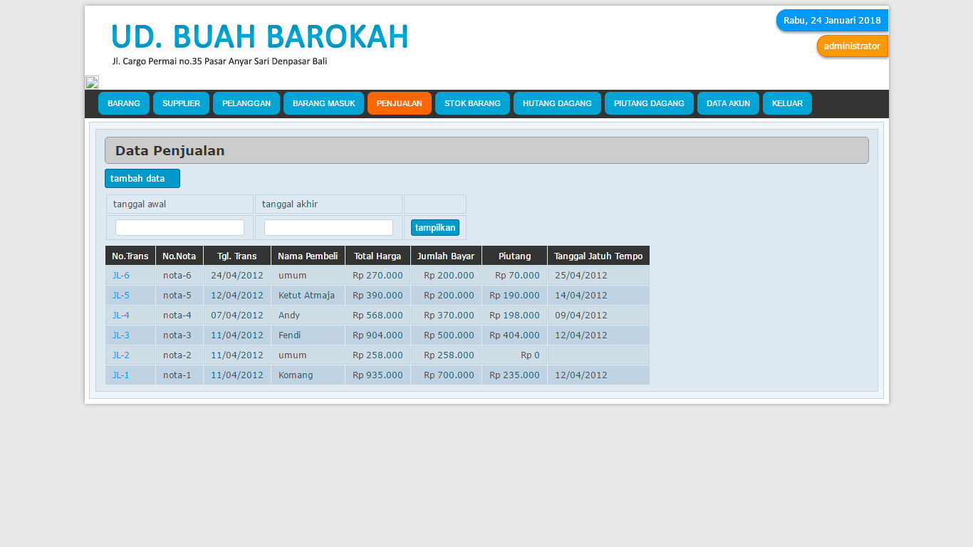Click the No.Nota column header
The image size is (973, 547).
click(x=179, y=256)
